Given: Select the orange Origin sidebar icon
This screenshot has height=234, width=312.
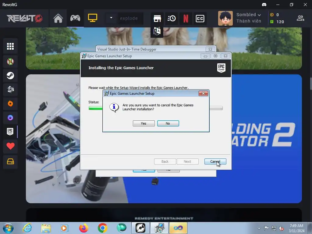Looking at the screenshot, I should tap(10, 104).
